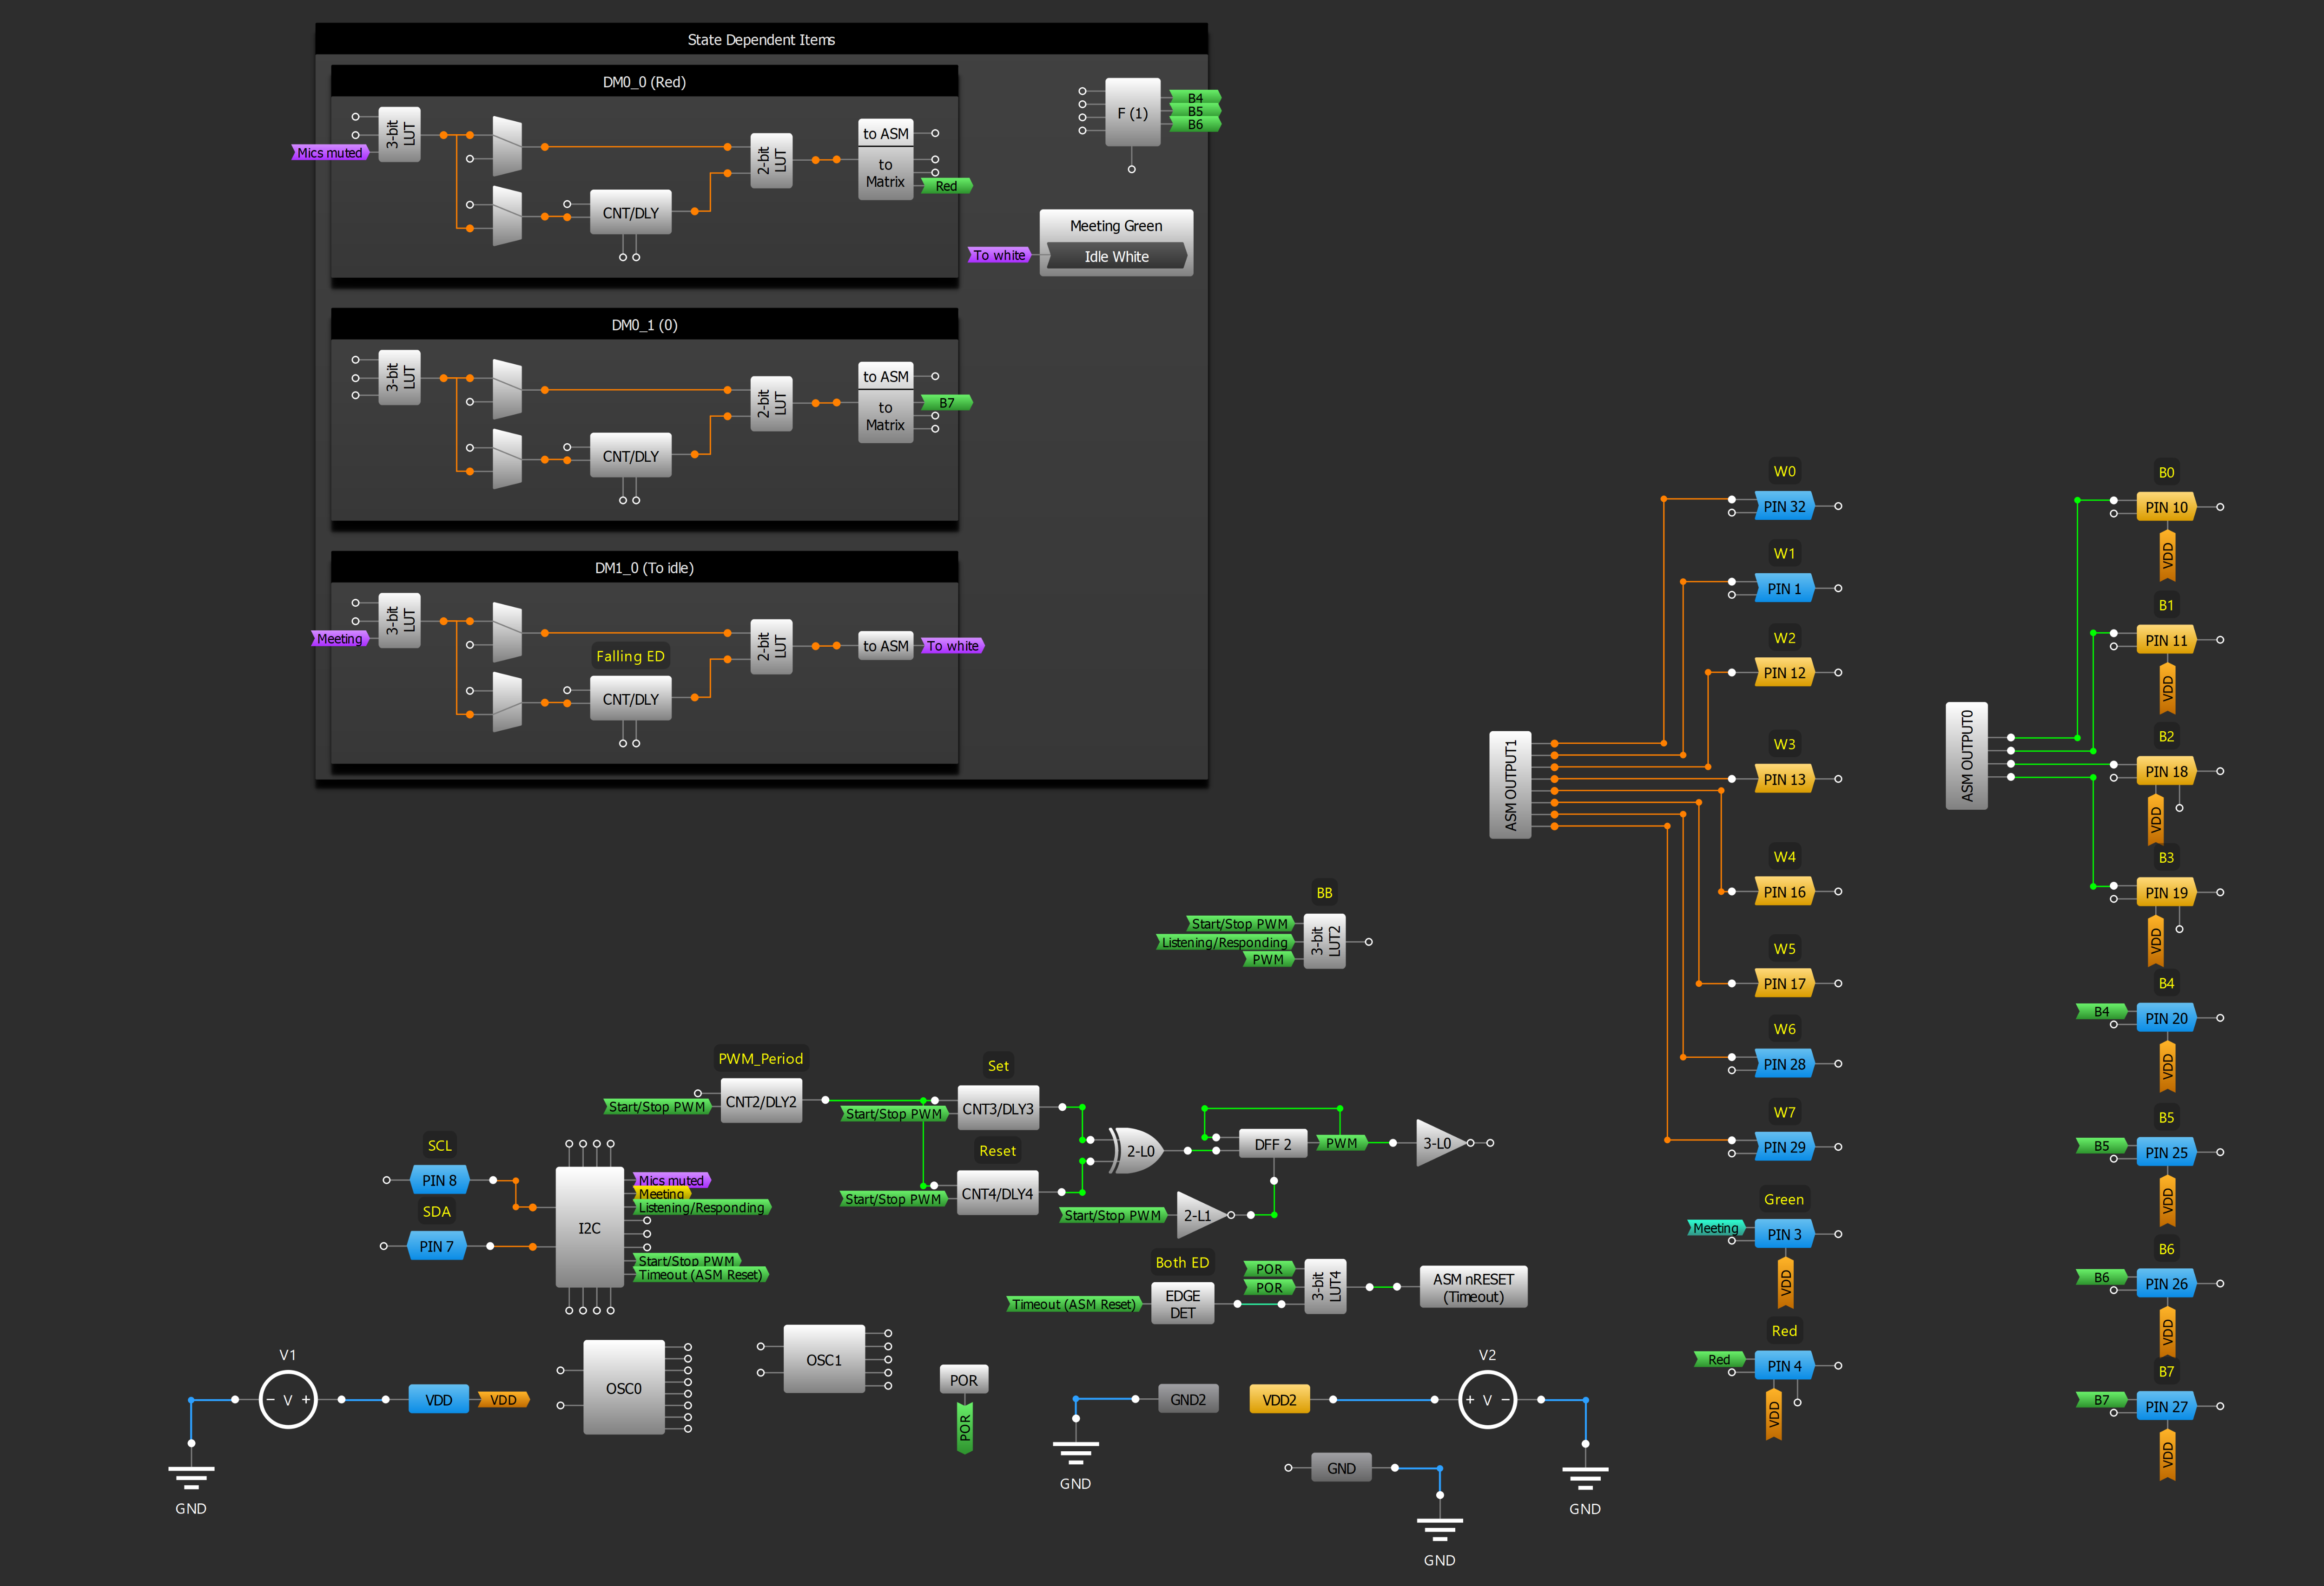Select PIN 26 (B6)
Viewport: 2324px width, 1586px height.
[x=2166, y=1283]
